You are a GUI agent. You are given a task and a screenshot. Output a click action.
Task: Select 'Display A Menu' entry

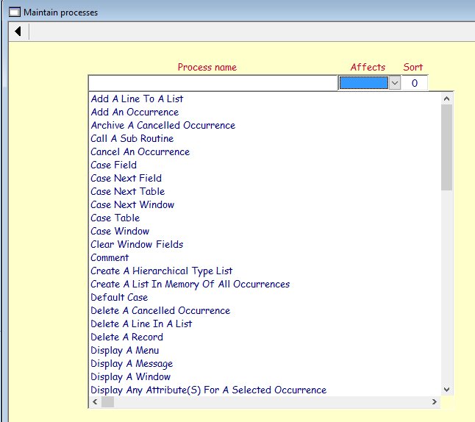tap(124, 350)
